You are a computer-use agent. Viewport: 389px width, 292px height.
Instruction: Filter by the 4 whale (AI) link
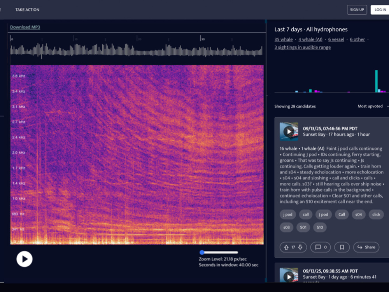pos(310,39)
